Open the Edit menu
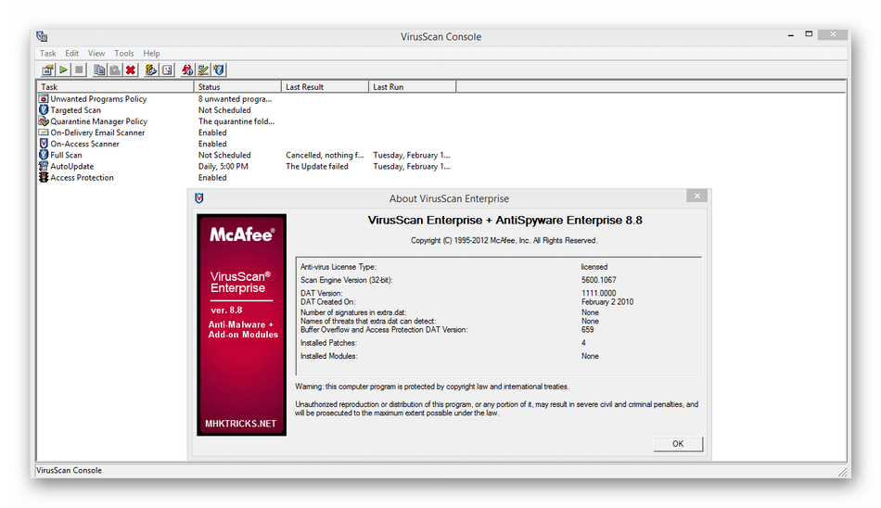 click(72, 54)
